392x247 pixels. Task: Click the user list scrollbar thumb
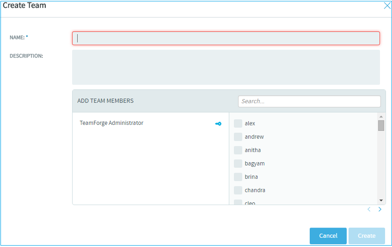tap(381, 126)
